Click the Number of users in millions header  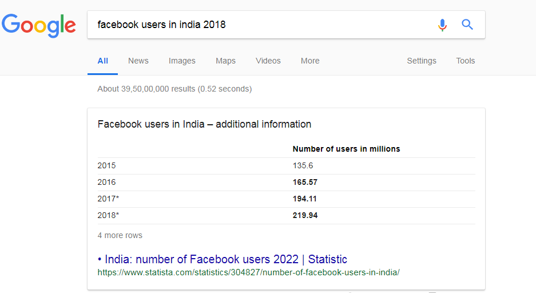click(x=346, y=149)
